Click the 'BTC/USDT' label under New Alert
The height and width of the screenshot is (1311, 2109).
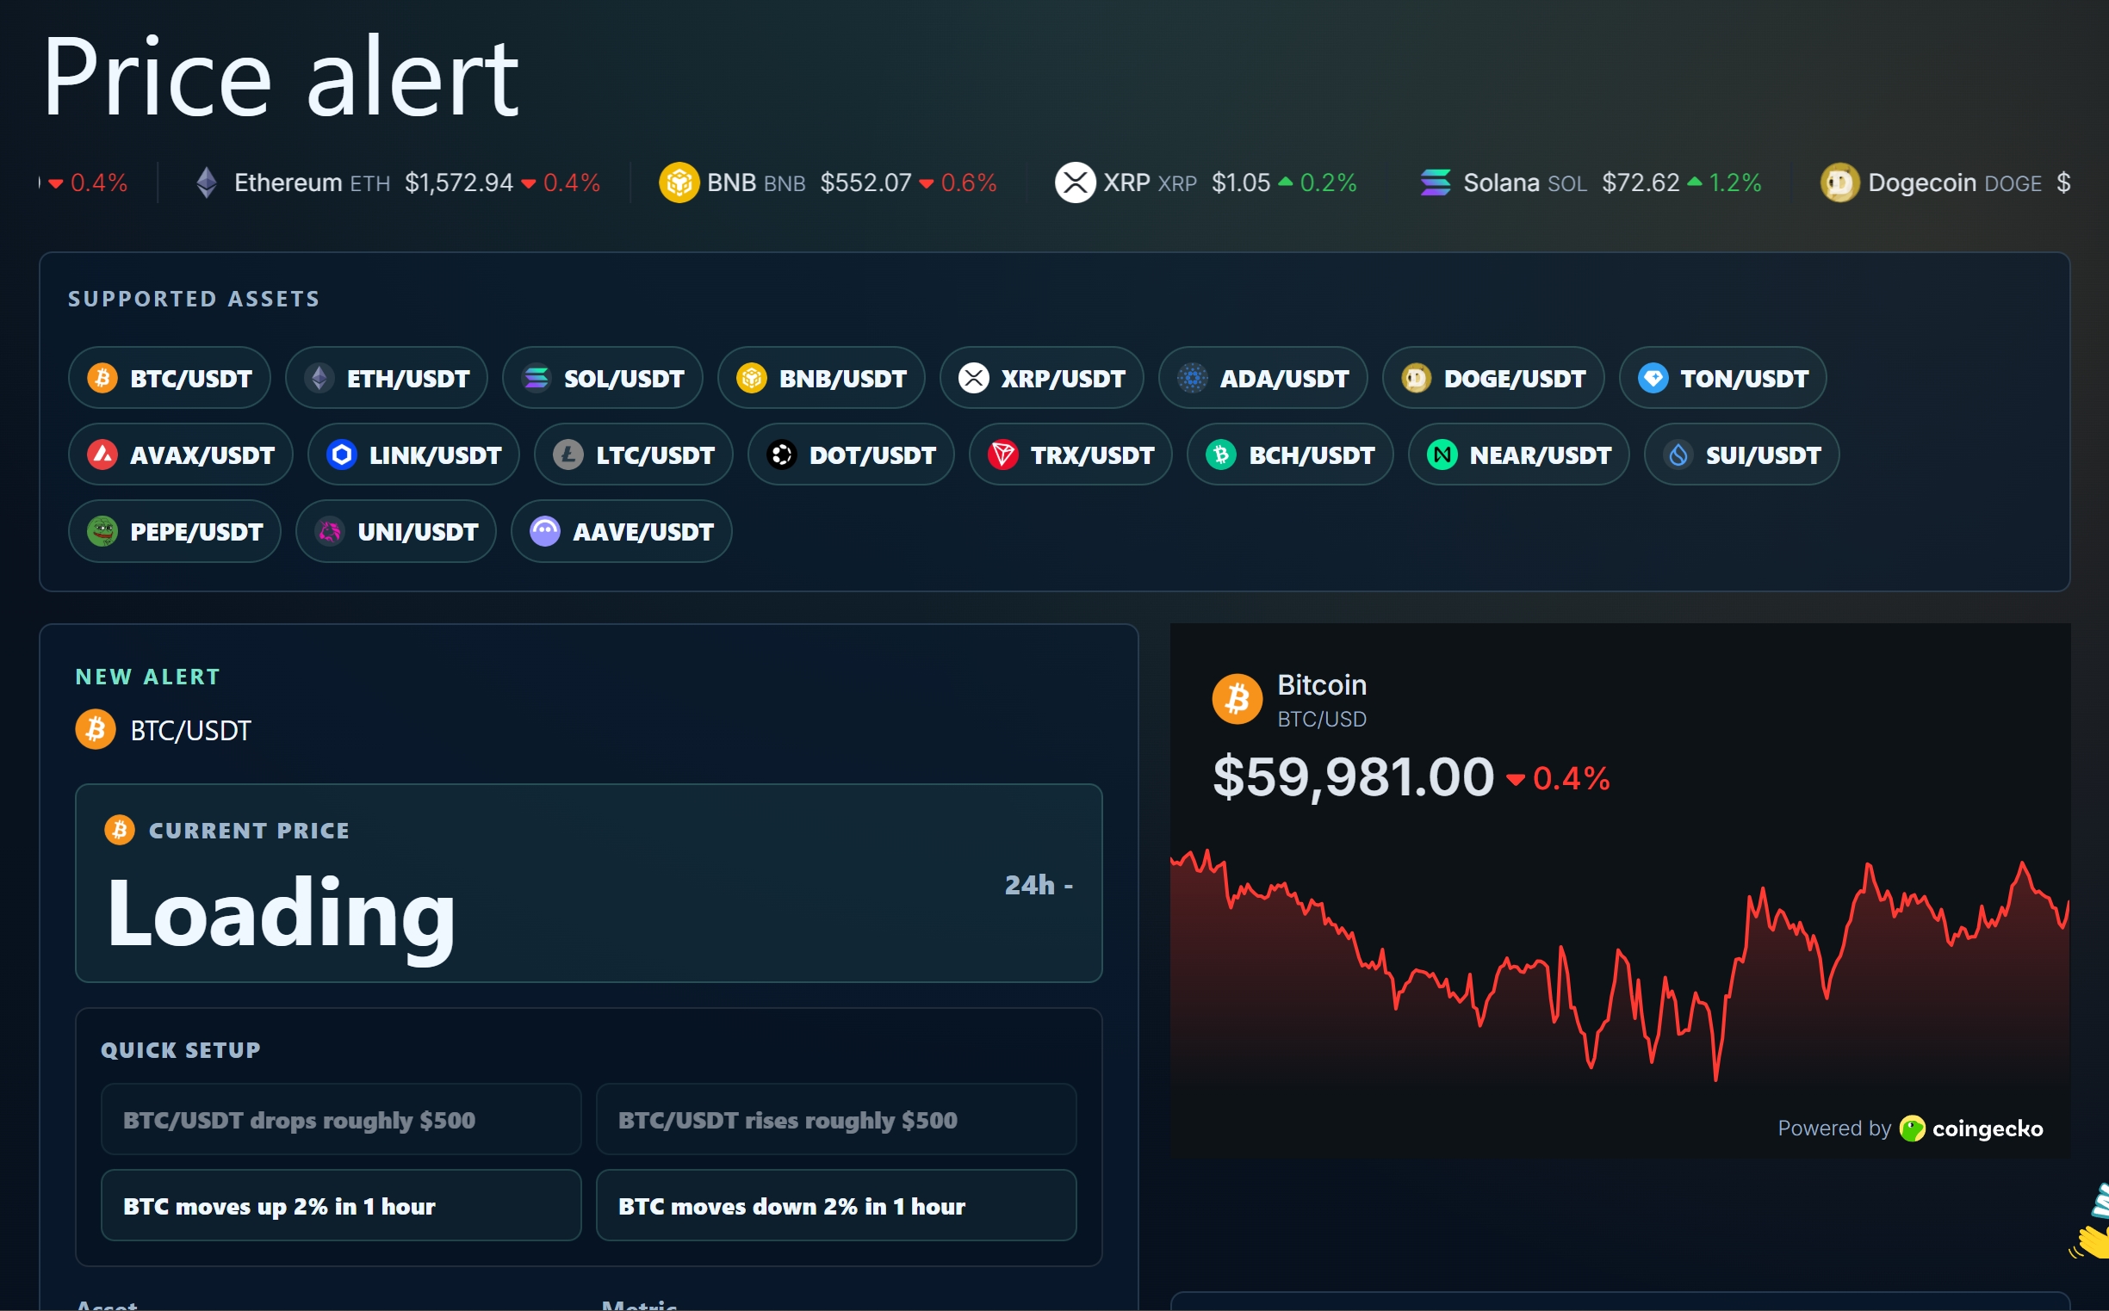click(191, 730)
